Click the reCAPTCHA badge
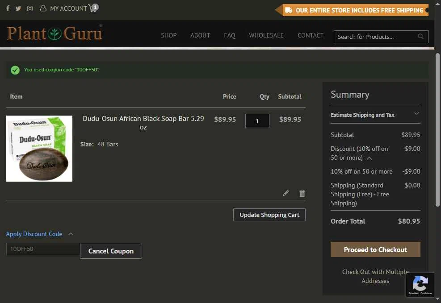Screen dimensions: 441x303 [420, 285]
